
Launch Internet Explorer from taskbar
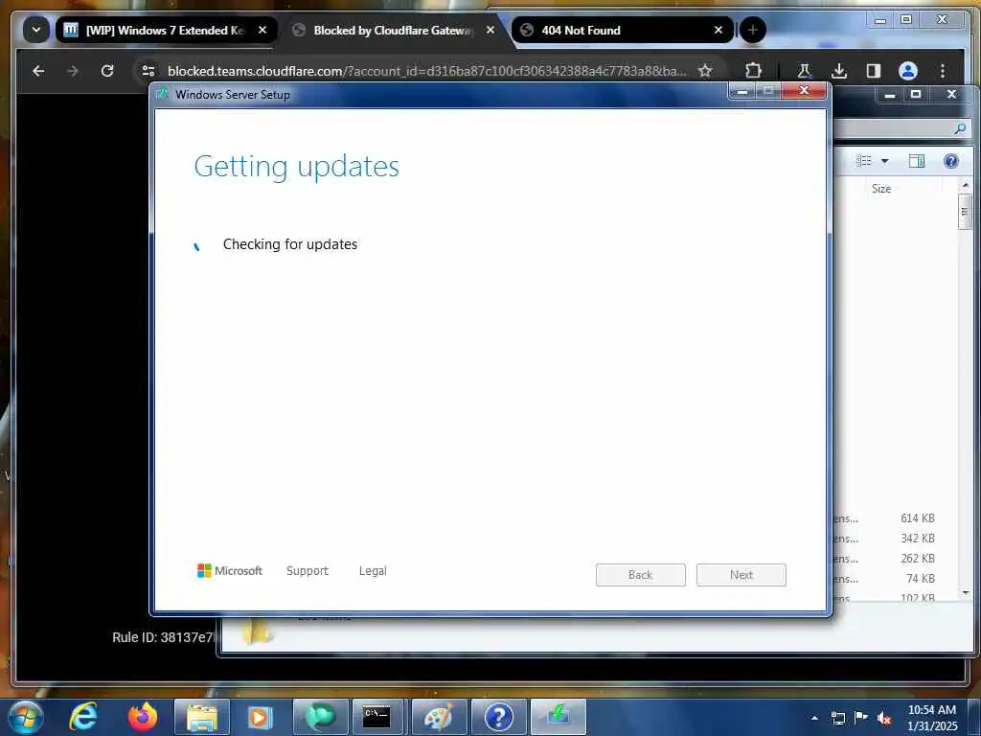83,717
